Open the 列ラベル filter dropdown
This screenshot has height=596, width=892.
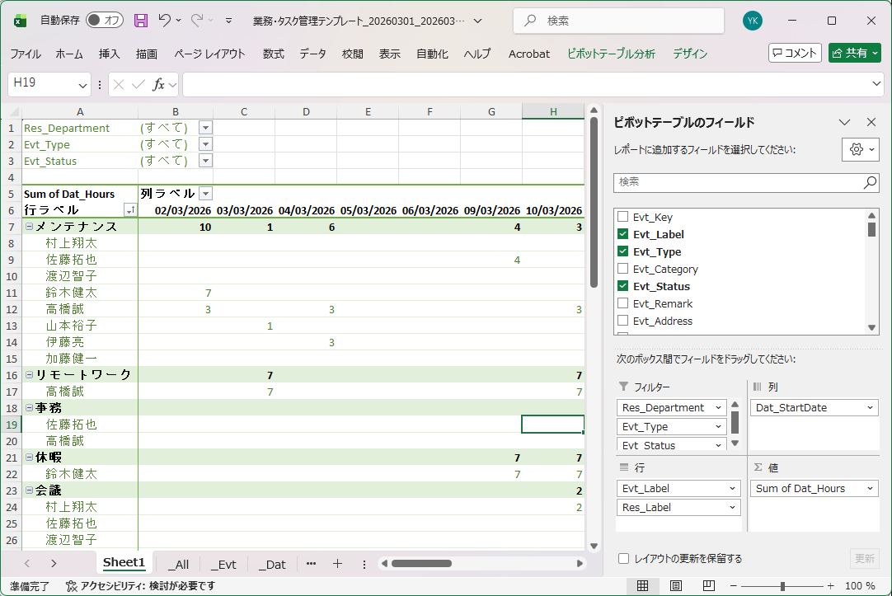click(204, 194)
